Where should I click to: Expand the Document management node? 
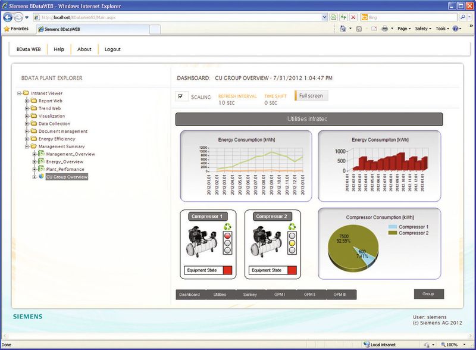coord(27,131)
